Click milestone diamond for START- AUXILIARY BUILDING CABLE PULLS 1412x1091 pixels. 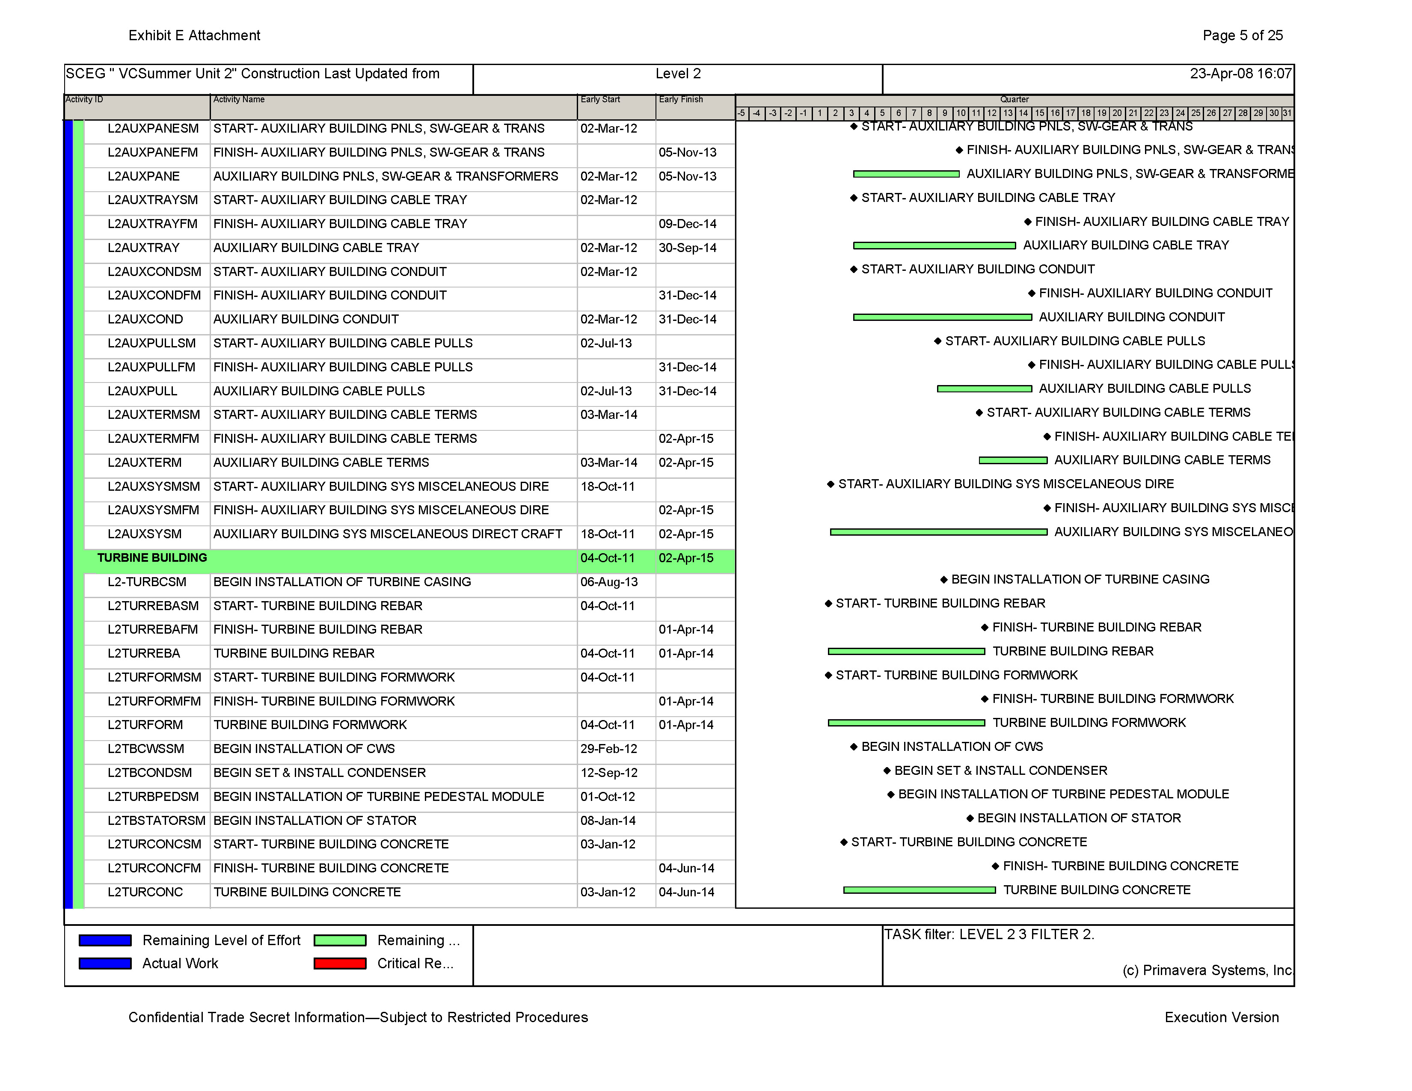[x=937, y=341]
